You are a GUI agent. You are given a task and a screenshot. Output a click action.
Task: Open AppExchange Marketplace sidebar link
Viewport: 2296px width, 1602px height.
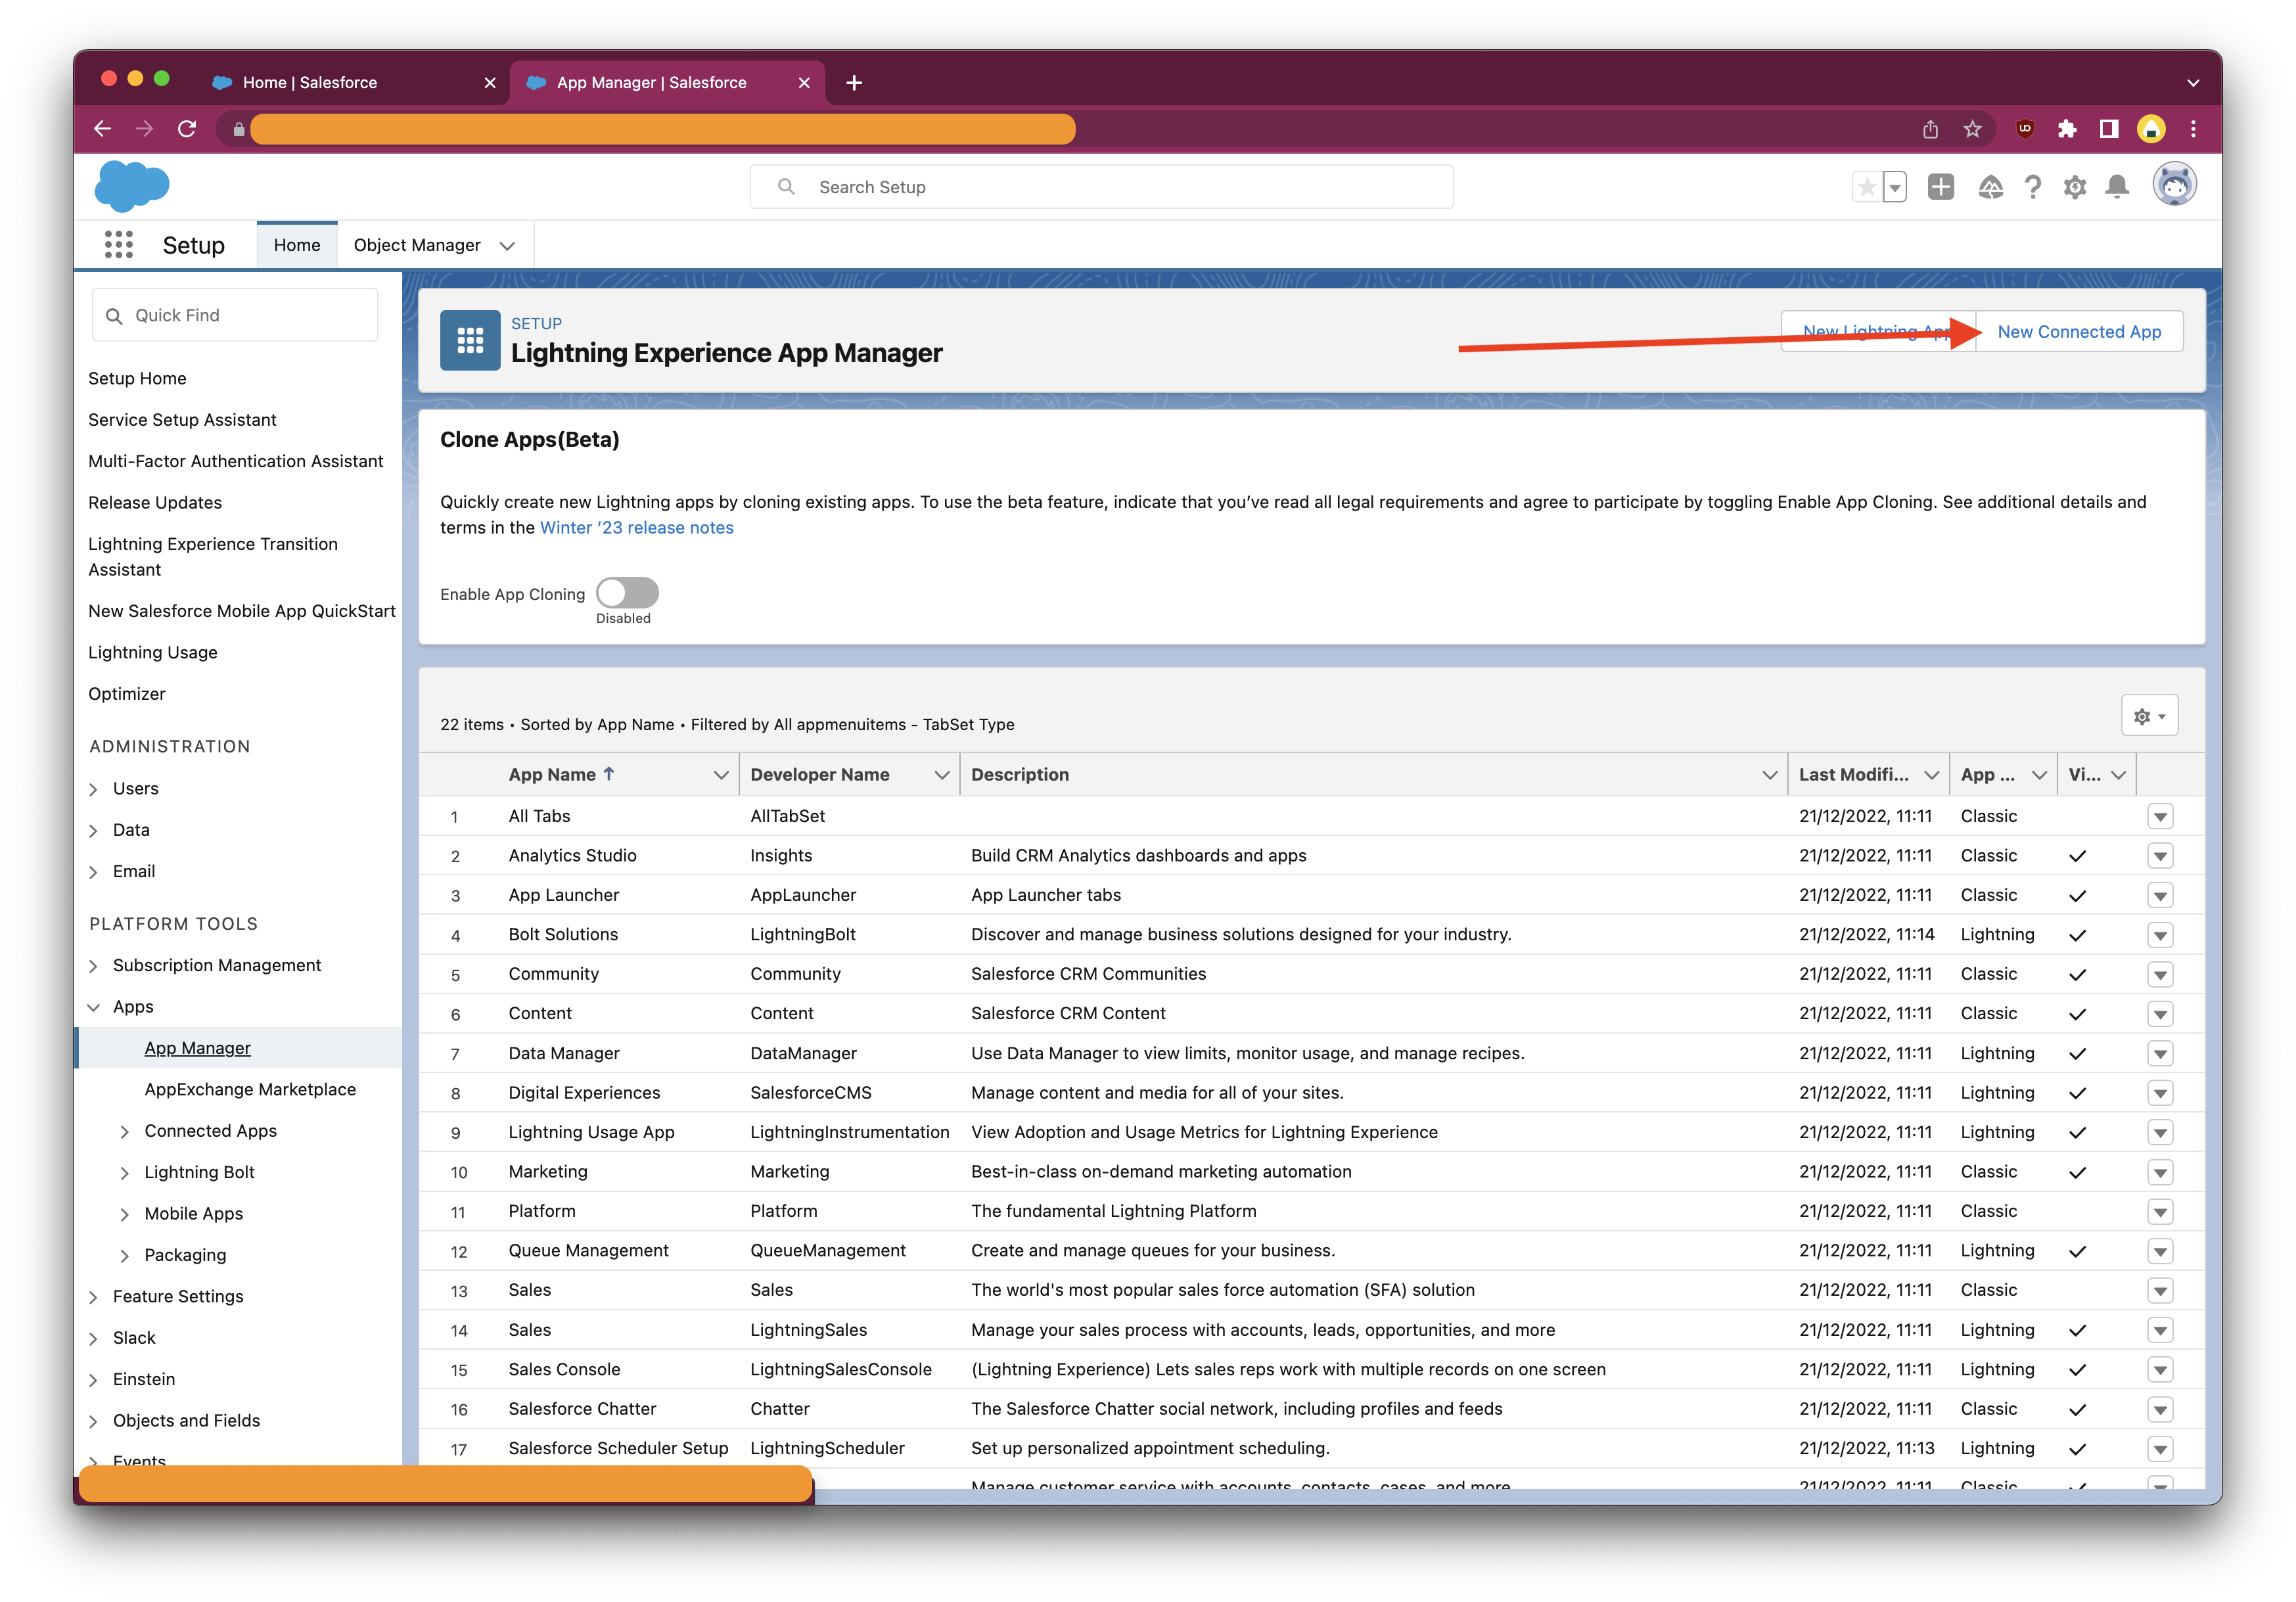point(250,1089)
